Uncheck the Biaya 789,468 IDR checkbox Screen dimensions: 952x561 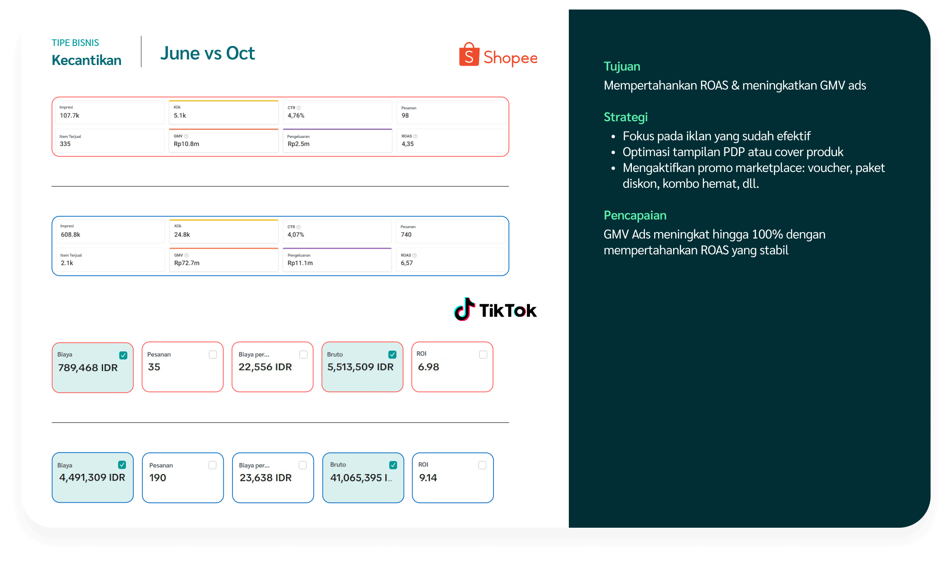point(123,355)
